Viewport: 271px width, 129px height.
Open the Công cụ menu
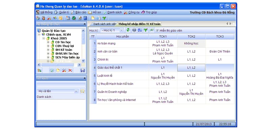tap(131, 12)
